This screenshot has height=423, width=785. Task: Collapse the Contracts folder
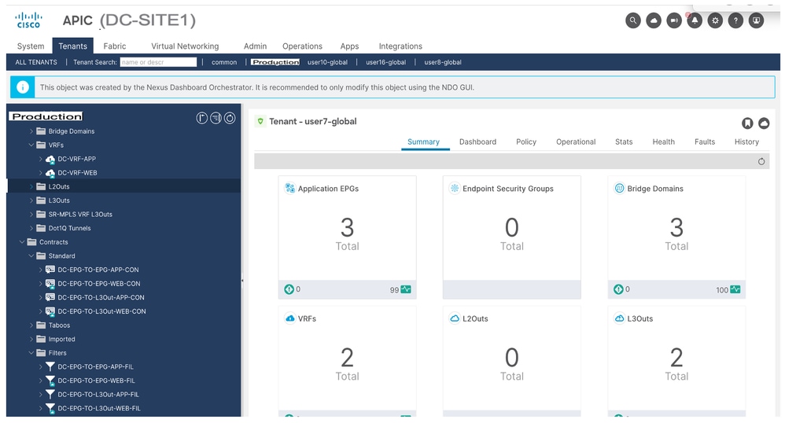pyautogui.click(x=22, y=242)
